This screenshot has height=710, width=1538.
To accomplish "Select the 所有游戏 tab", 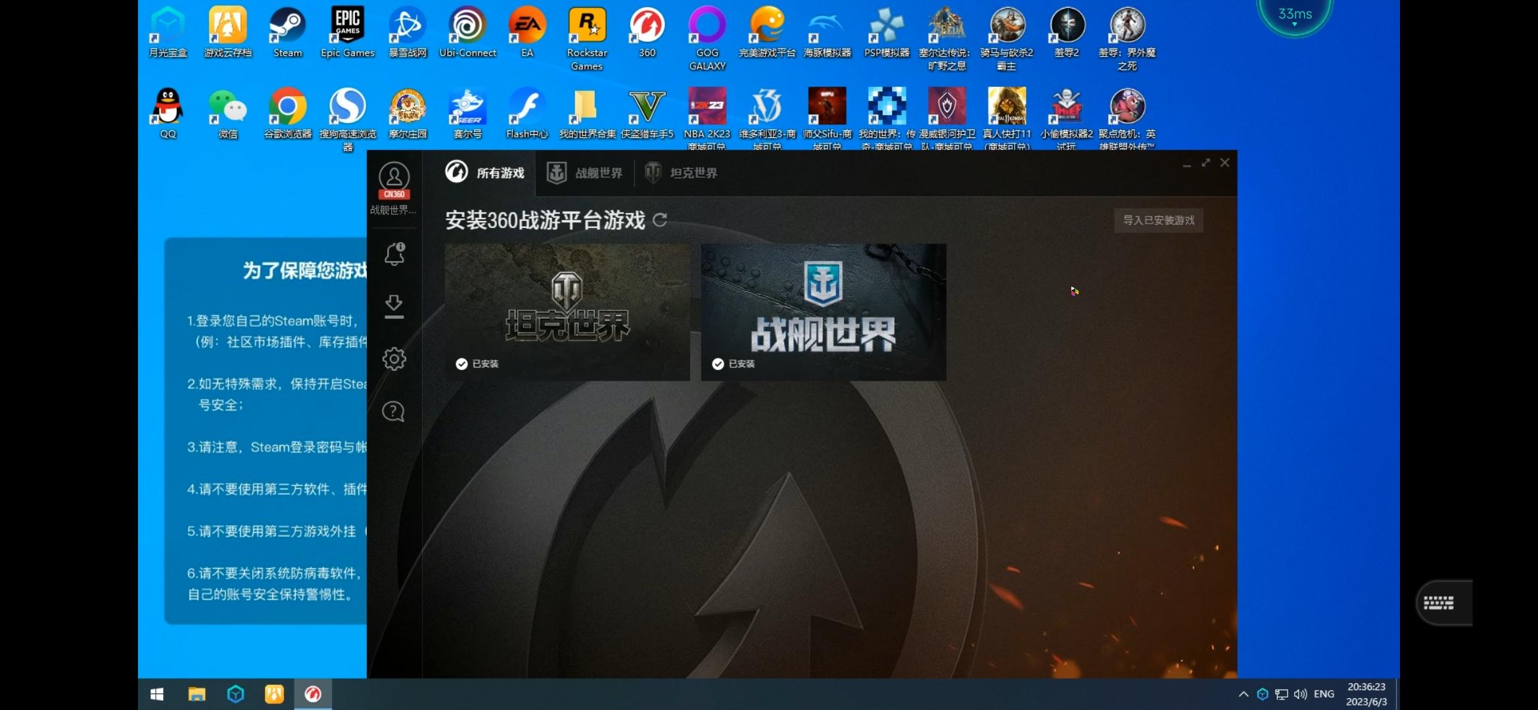I will 485,173.
